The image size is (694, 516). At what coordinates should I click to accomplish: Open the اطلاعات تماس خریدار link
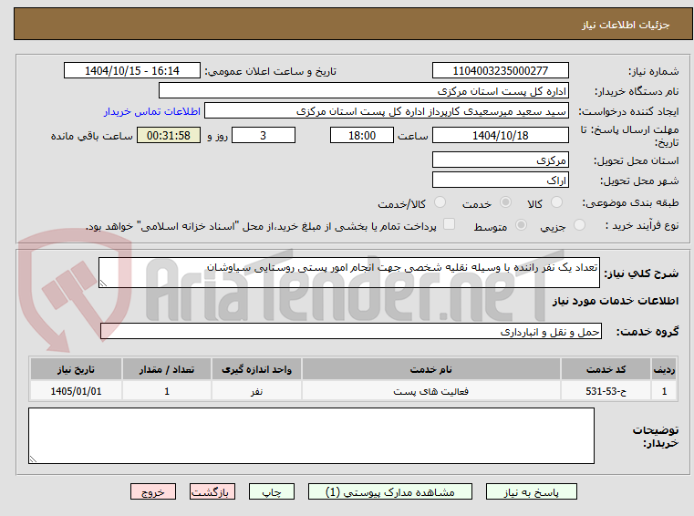pos(151,111)
